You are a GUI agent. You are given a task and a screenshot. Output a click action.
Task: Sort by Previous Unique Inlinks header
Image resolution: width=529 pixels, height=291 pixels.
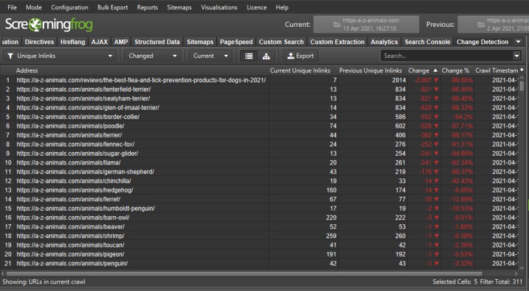372,70
